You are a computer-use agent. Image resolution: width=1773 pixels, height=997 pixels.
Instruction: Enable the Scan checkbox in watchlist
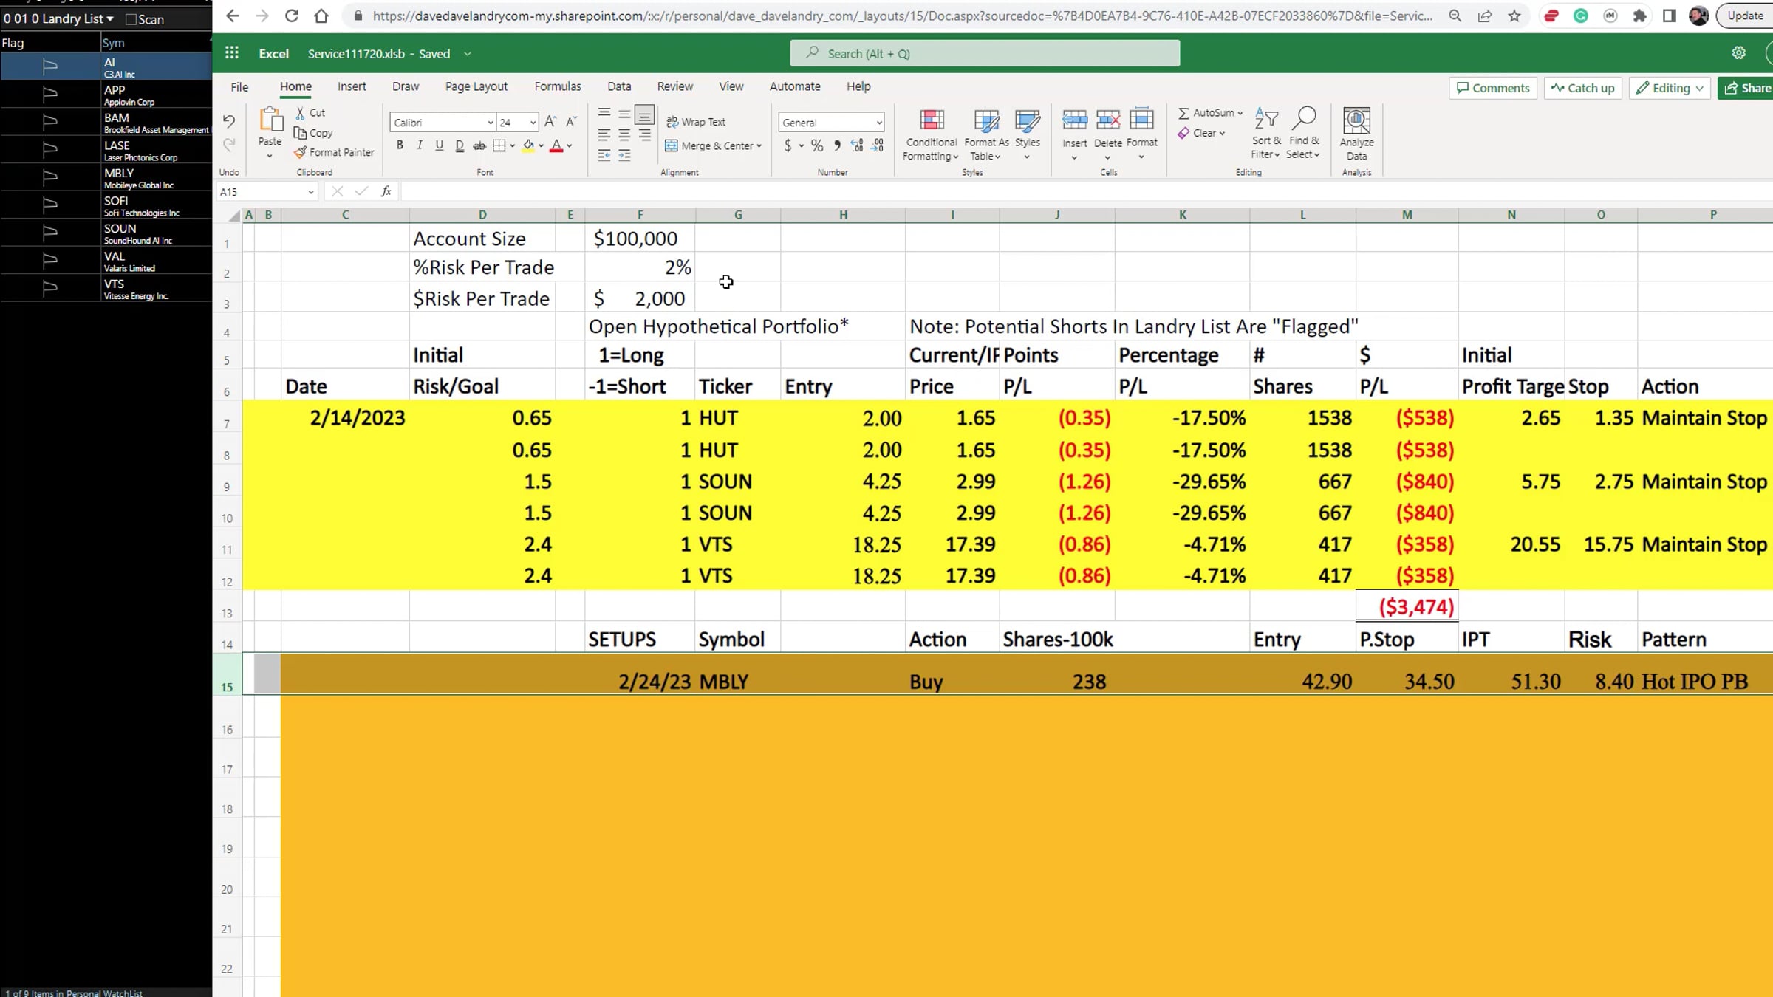click(131, 19)
